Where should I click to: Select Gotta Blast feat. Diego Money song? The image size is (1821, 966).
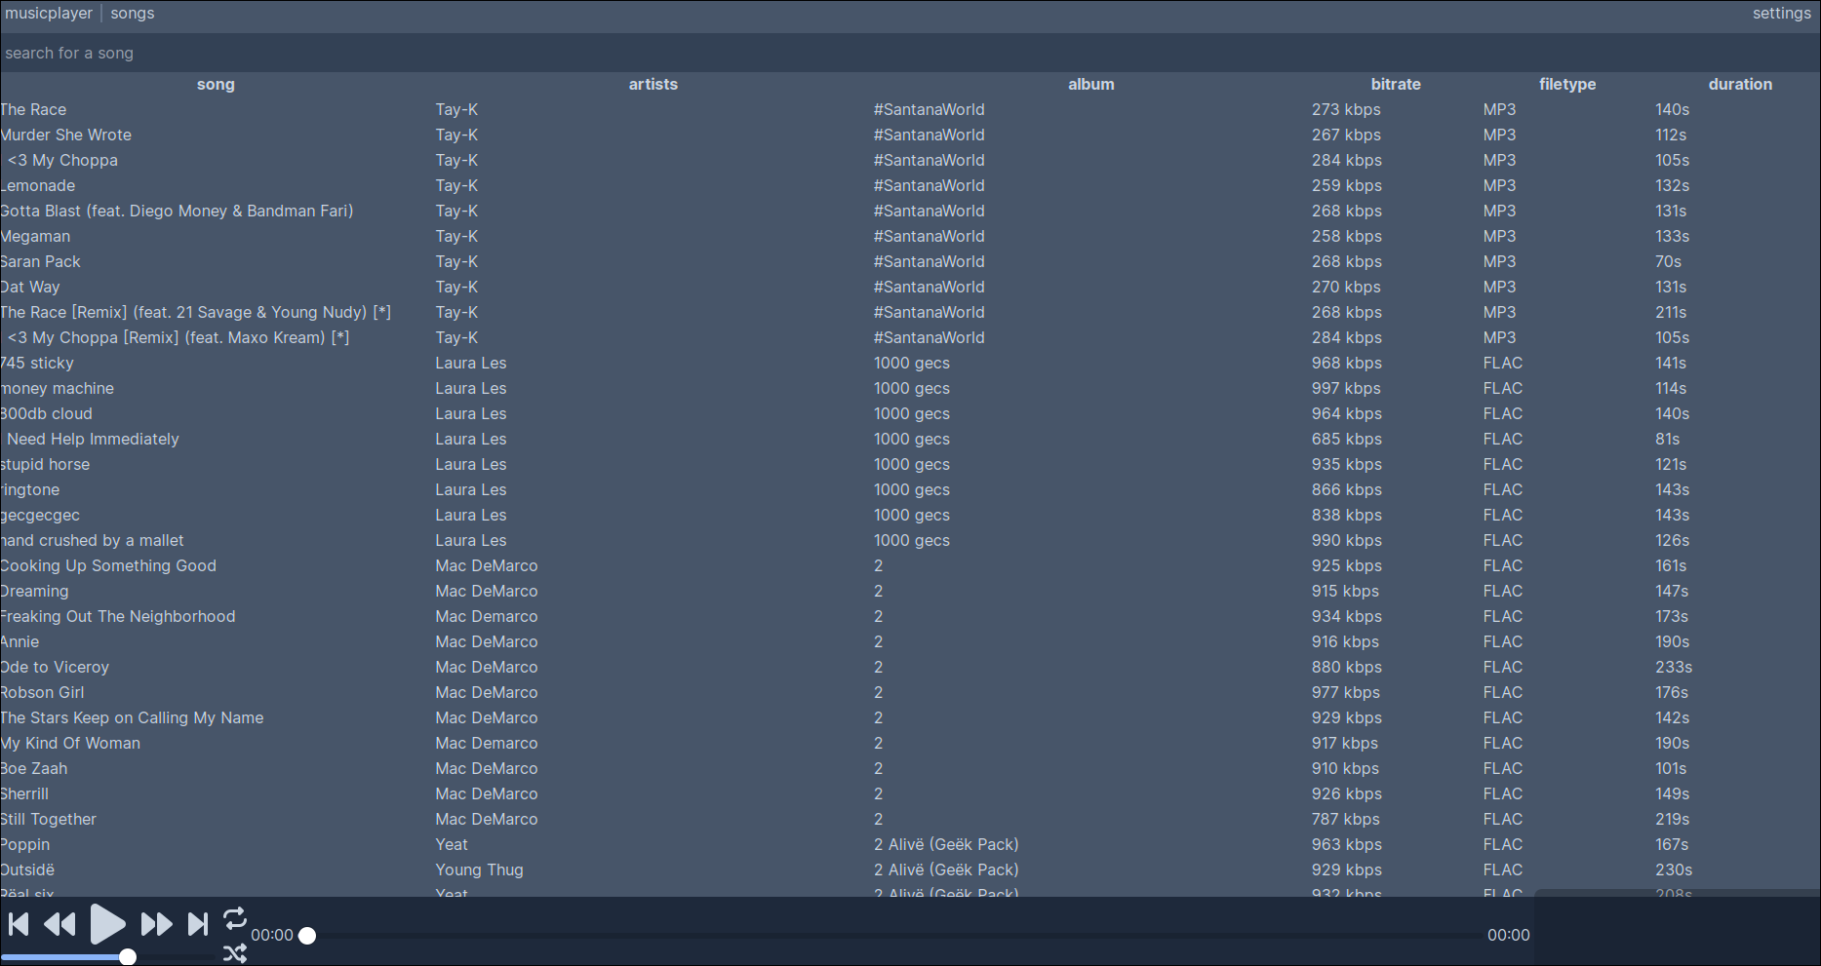click(177, 212)
